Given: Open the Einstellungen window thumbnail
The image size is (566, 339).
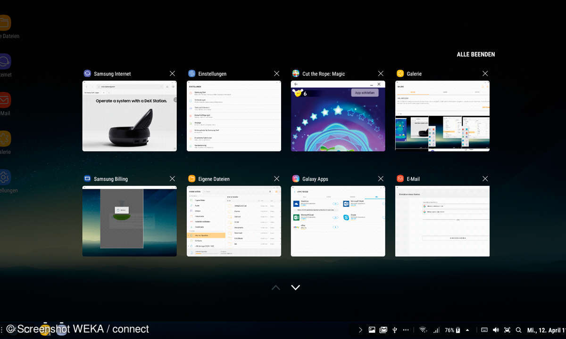Looking at the screenshot, I should point(234,116).
